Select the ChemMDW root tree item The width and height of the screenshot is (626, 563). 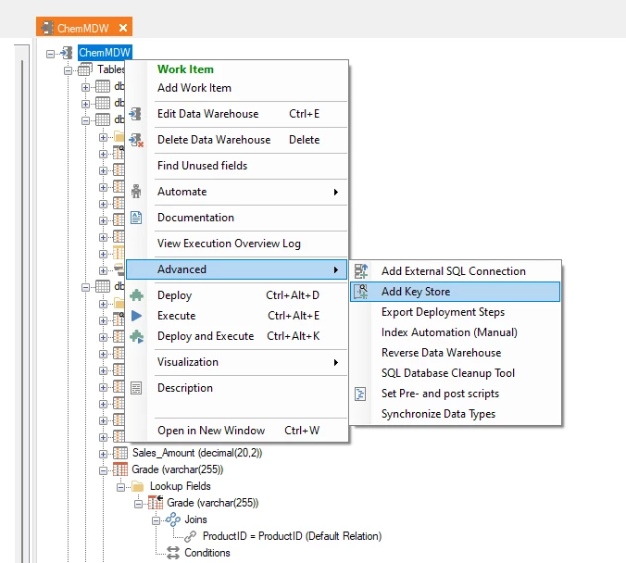105,53
